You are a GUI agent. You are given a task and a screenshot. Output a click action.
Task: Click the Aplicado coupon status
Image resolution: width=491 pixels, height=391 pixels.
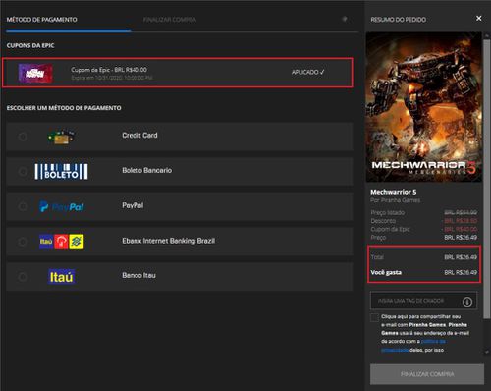point(307,72)
